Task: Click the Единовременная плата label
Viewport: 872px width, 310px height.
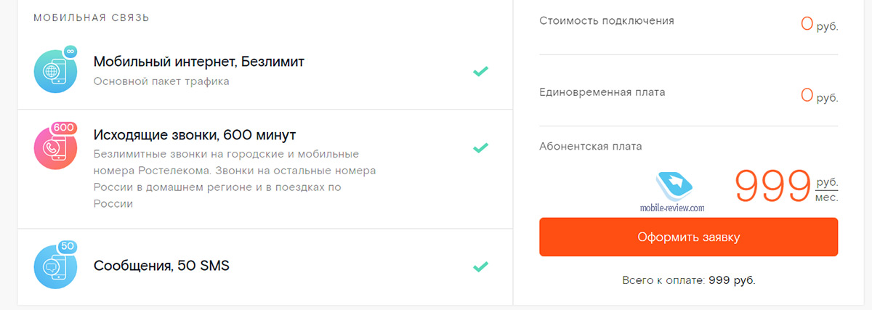Action: (602, 92)
